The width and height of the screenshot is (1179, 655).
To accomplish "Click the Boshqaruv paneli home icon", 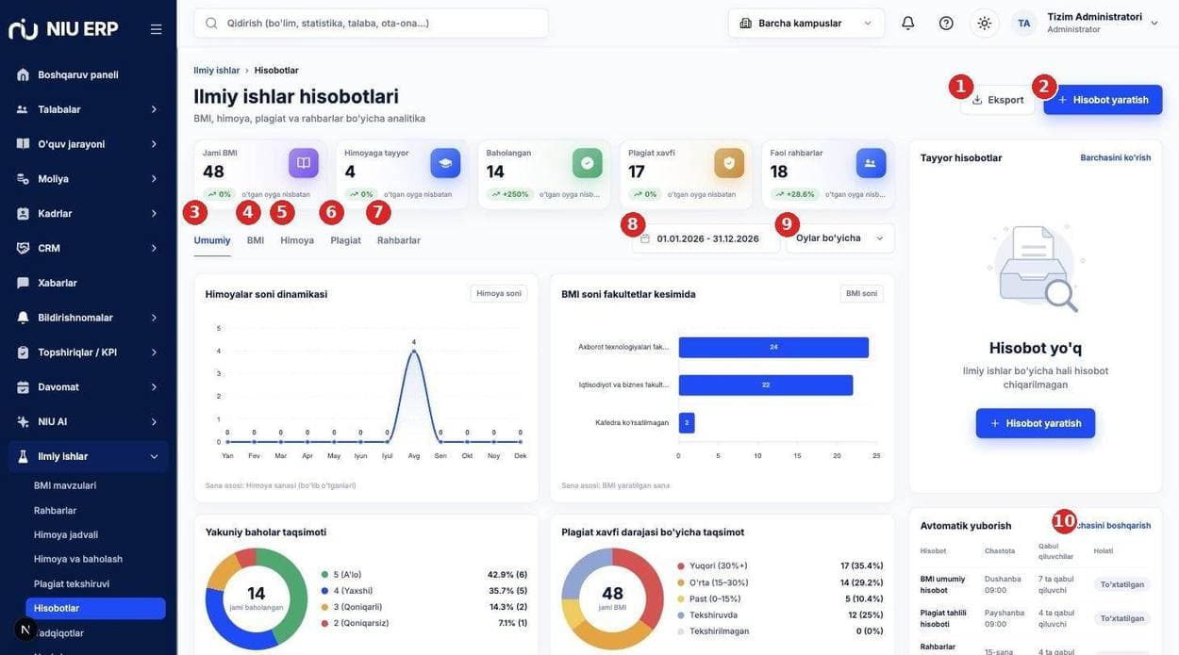I will (x=23, y=74).
